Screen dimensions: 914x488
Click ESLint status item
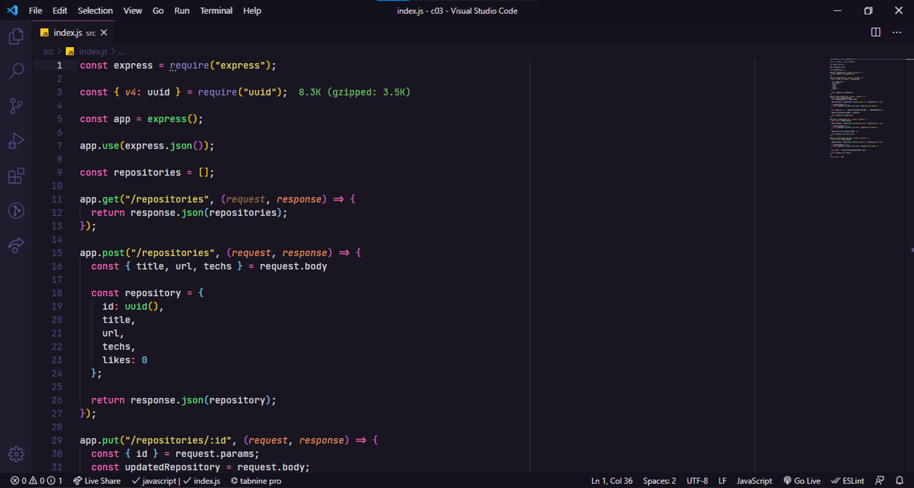coord(848,481)
